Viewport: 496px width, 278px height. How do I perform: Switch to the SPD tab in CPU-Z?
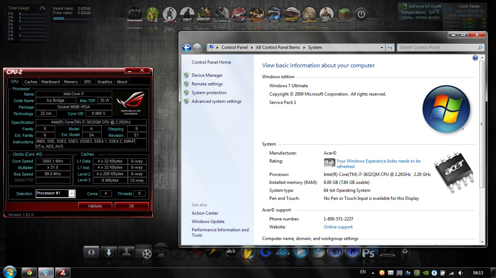(x=88, y=82)
